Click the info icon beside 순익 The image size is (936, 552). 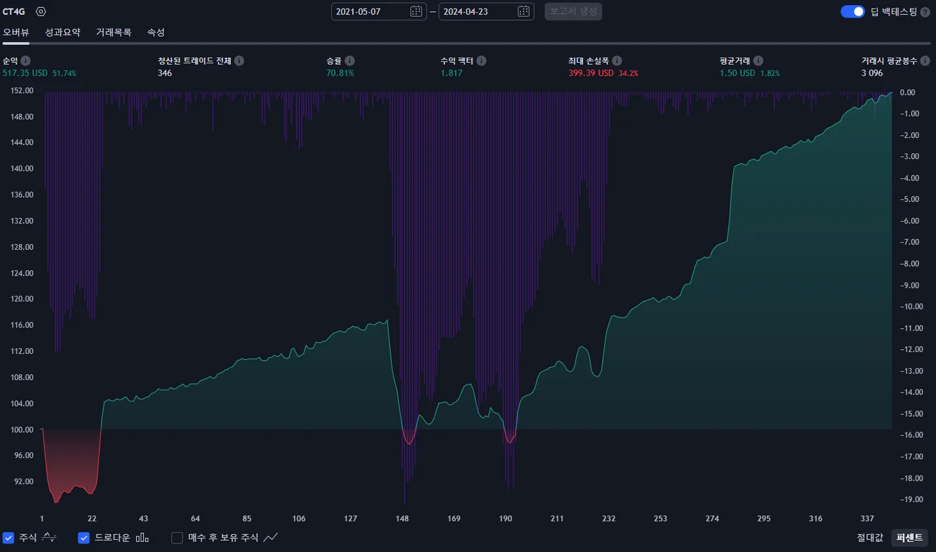[26, 61]
